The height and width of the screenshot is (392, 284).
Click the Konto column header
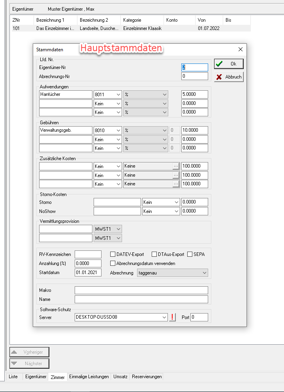click(x=179, y=20)
